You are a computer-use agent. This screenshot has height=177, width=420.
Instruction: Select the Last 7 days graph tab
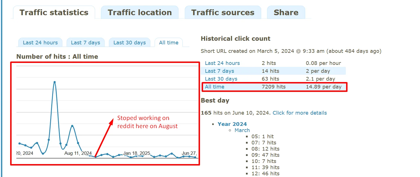[x=85, y=43]
